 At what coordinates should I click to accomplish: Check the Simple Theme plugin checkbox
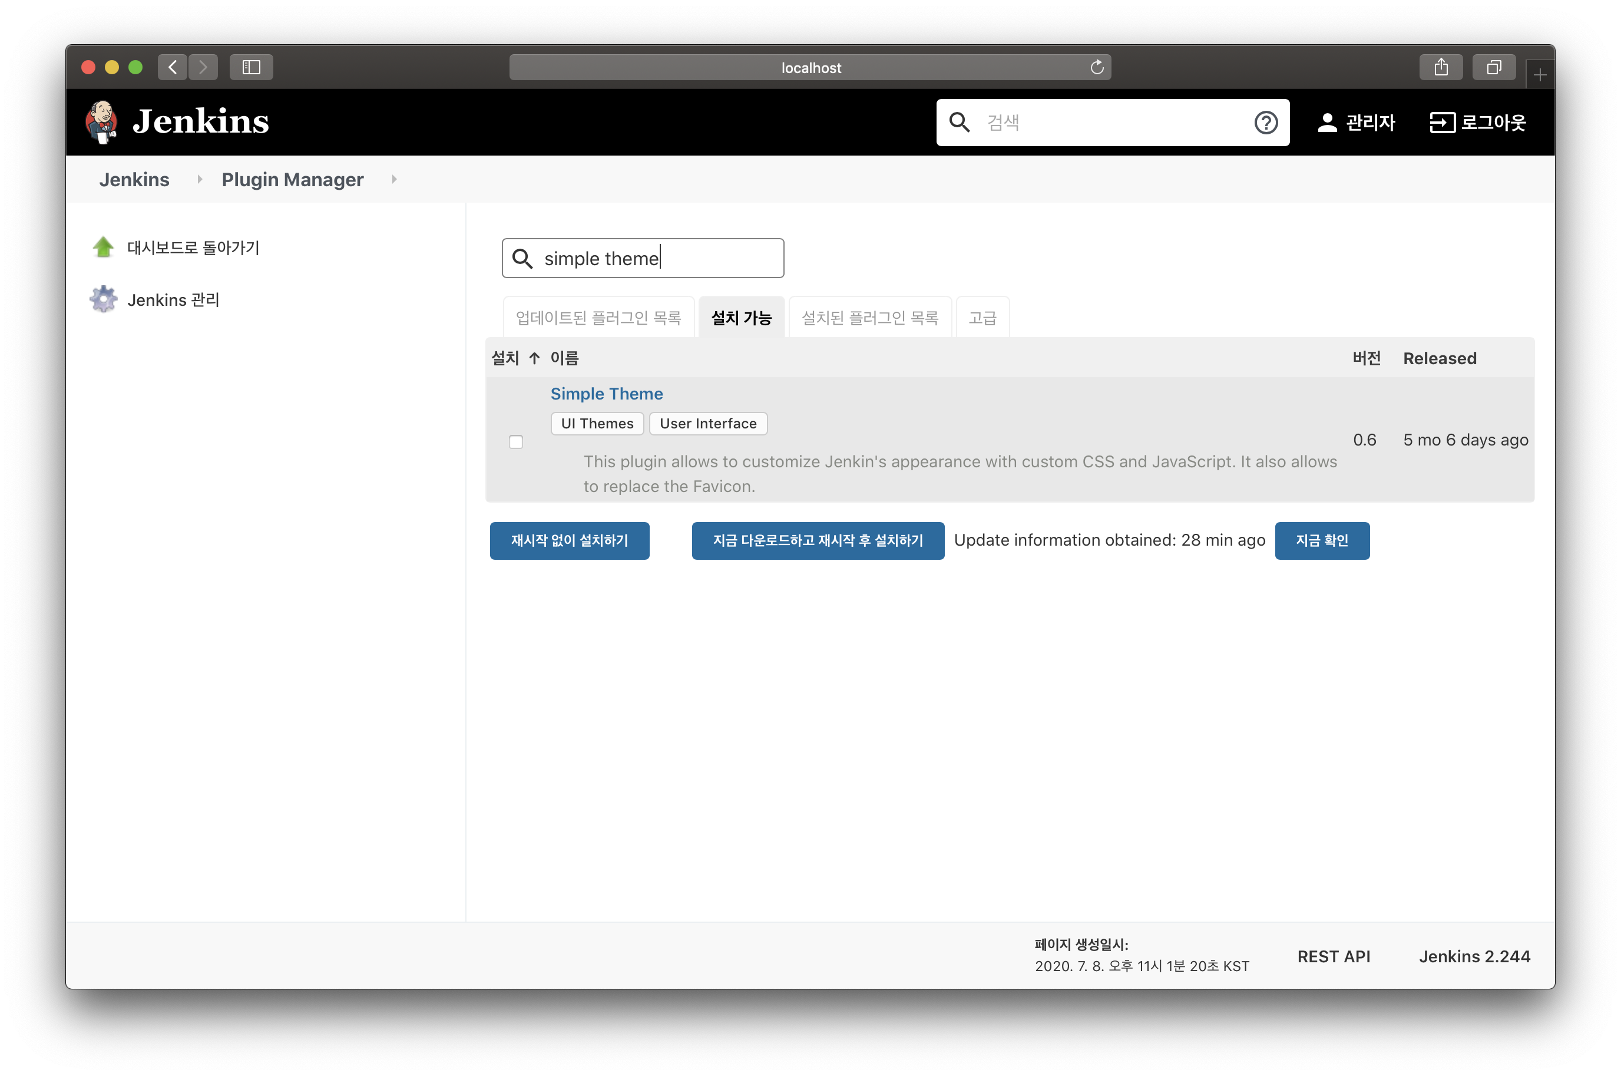click(x=516, y=441)
